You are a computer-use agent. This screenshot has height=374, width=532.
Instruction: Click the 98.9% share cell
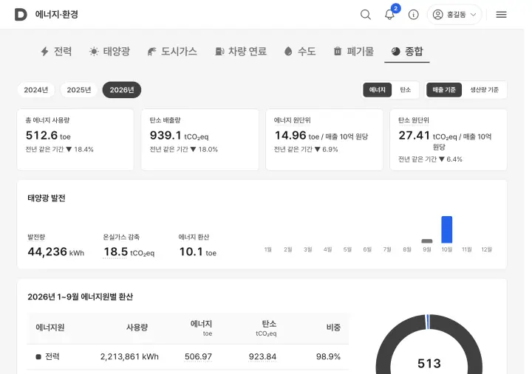(x=328, y=357)
